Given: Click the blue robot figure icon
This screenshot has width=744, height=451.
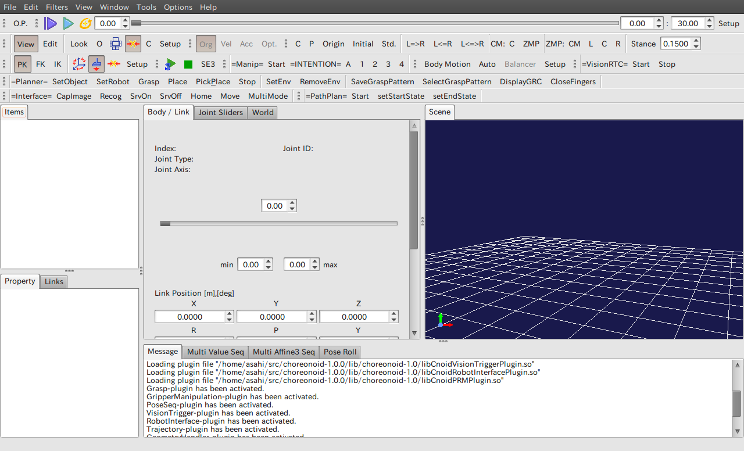Looking at the screenshot, I should [x=116, y=44].
